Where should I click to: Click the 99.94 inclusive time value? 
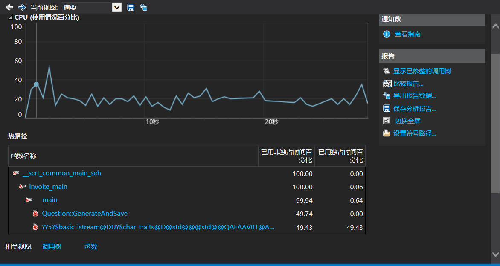click(304, 200)
